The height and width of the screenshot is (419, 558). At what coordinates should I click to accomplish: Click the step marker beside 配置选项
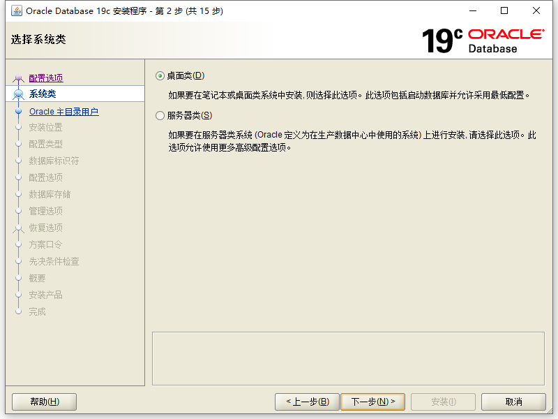pos(19,77)
